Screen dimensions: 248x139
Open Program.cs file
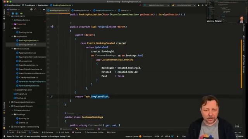pyautogui.click(x=22, y=94)
